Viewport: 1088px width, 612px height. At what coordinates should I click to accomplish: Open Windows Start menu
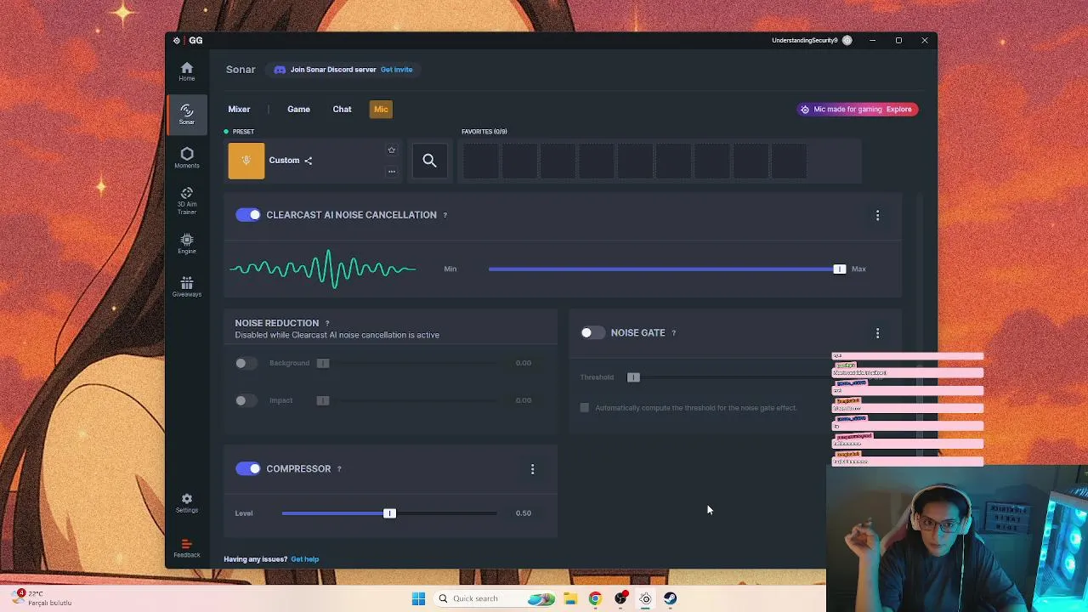click(418, 598)
